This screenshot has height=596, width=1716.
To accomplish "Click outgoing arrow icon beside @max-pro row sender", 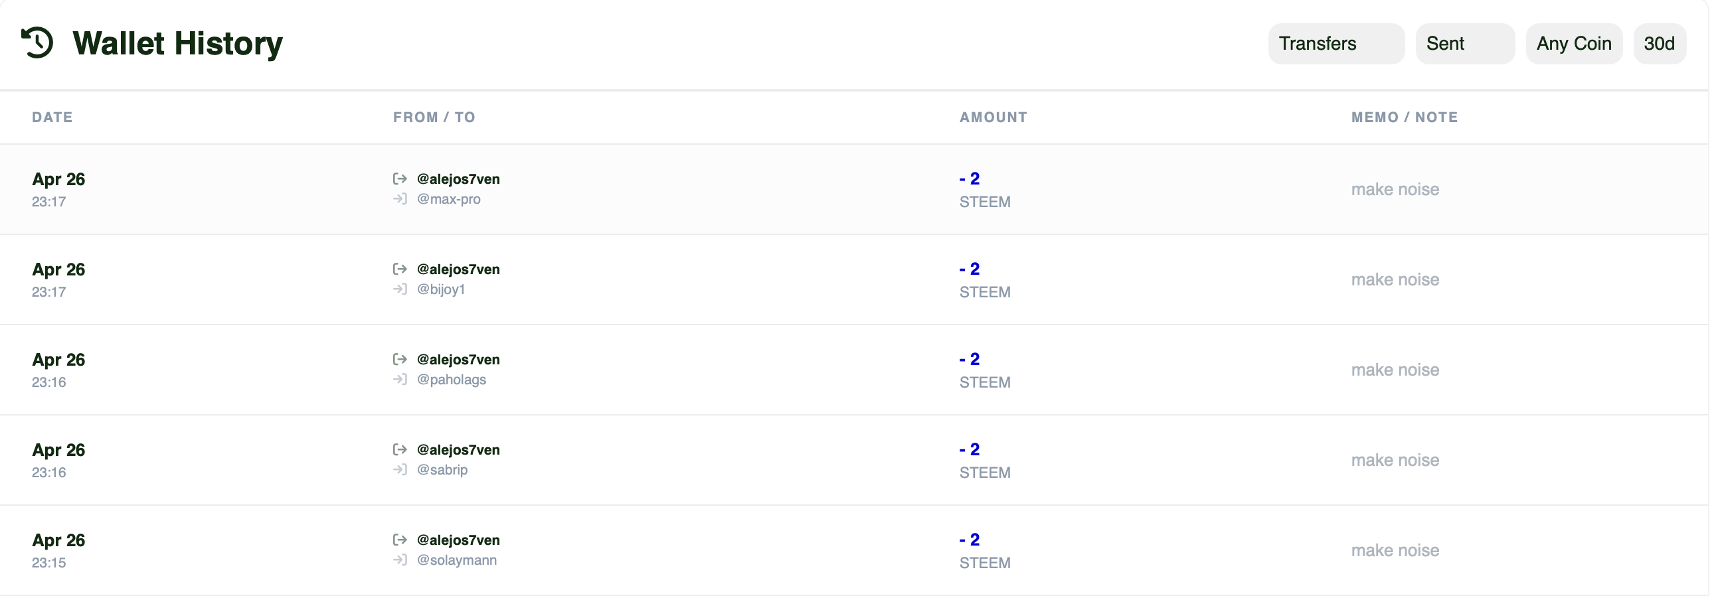I will coord(400,179).
